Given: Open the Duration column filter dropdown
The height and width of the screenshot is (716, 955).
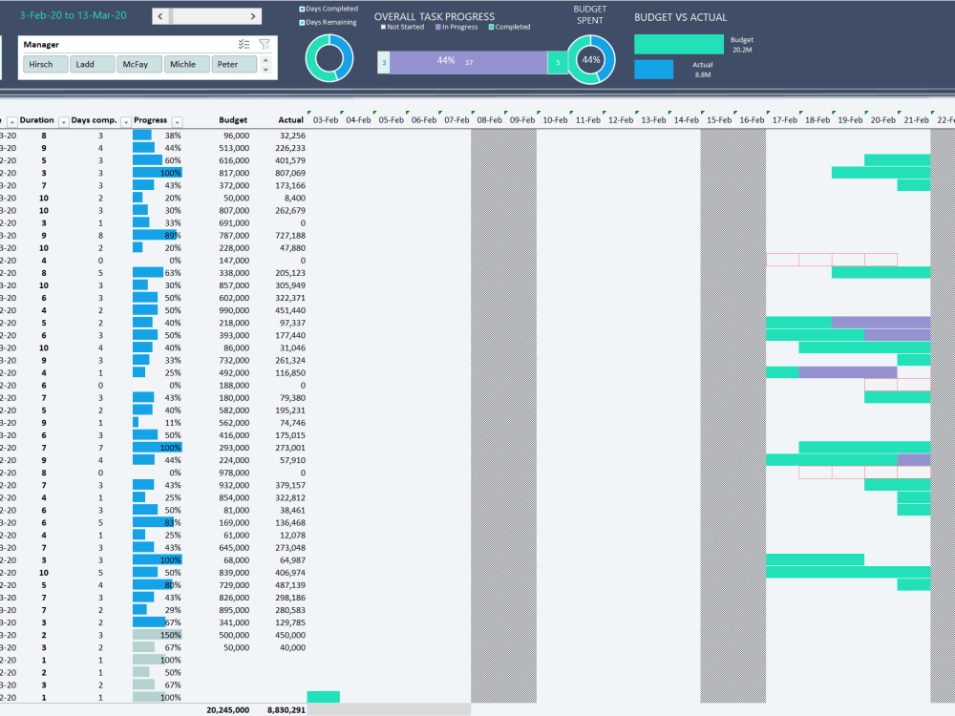Looking at the screenshot, I should [63, 122].
